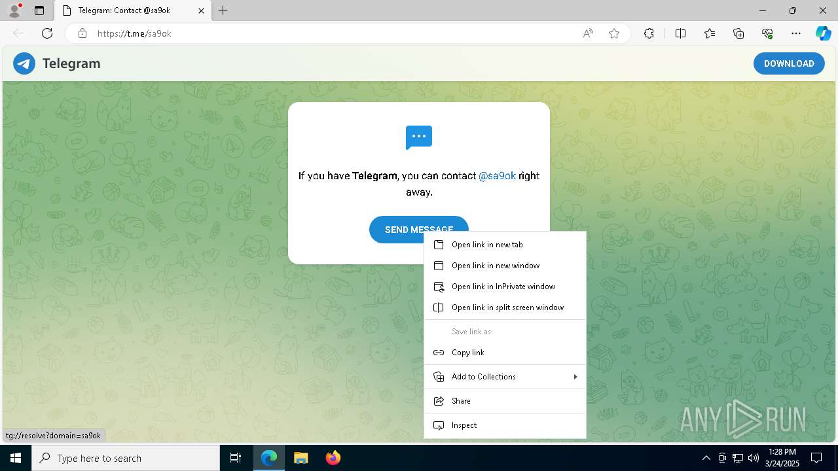Open Settings and more menu

pos(796,33)
